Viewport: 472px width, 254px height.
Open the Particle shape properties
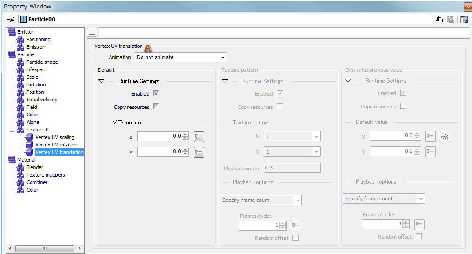click(42, 62)
